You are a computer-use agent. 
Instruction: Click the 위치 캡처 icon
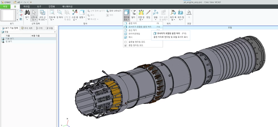point(181,13)
